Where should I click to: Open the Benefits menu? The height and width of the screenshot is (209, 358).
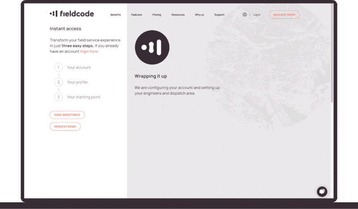pyautogui.click(x=115, y=15)
